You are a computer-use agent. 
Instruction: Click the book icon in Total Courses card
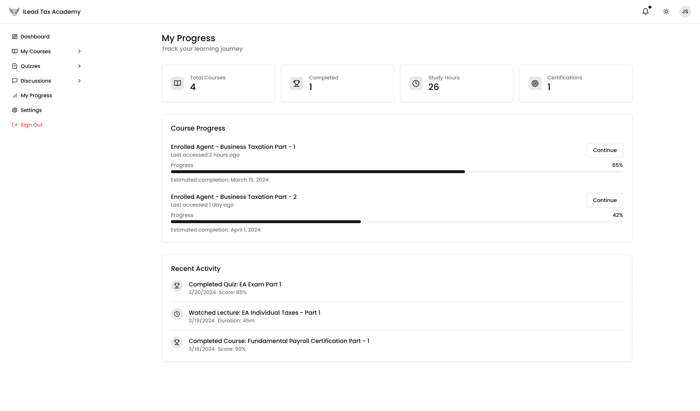click(x=177, y=83)
